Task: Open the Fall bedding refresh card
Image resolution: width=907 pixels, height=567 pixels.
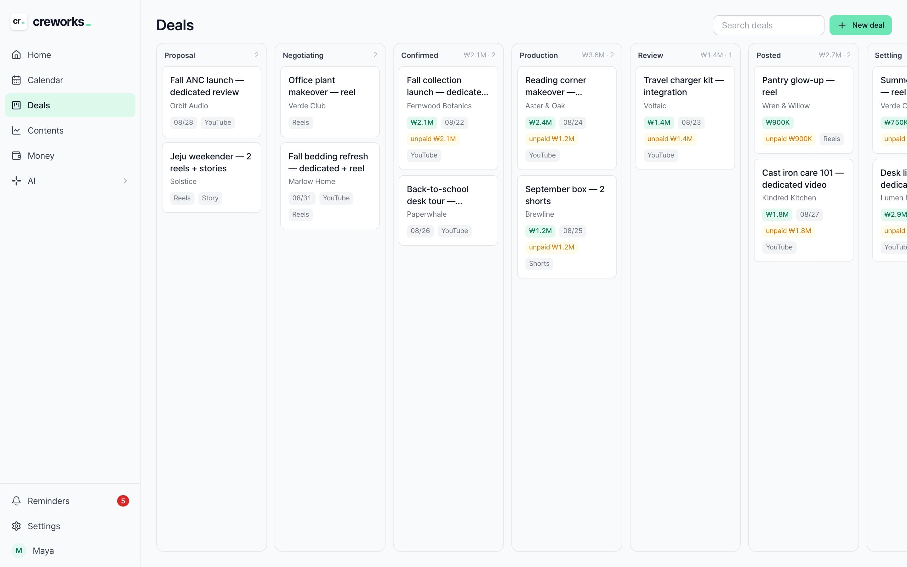Action: 330,186
